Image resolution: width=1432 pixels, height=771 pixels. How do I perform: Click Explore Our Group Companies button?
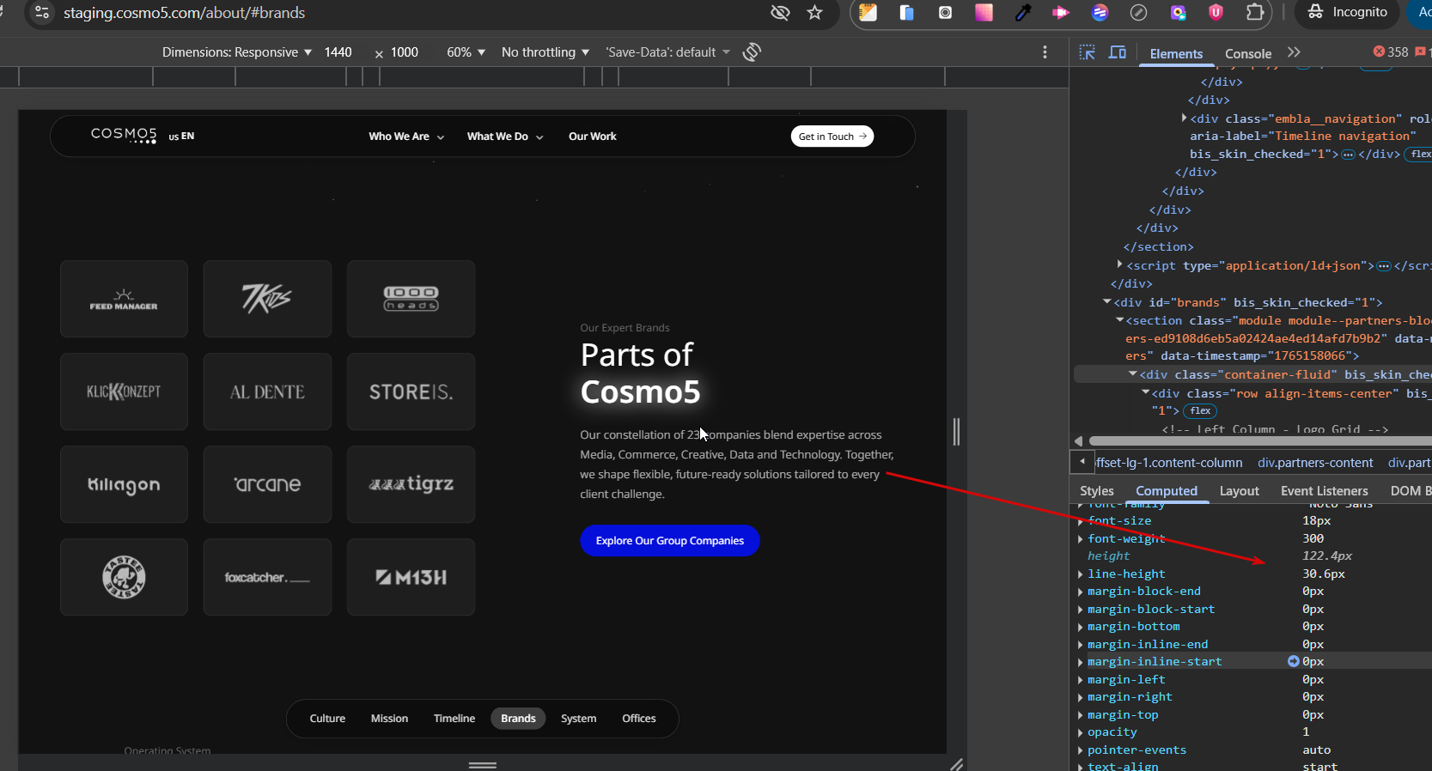click(x=669, y=541)
